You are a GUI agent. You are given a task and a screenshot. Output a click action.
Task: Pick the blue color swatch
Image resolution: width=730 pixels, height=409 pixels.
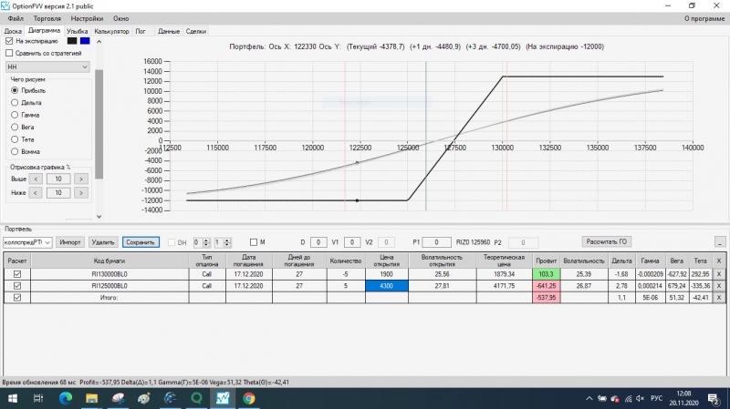point(85,41)
